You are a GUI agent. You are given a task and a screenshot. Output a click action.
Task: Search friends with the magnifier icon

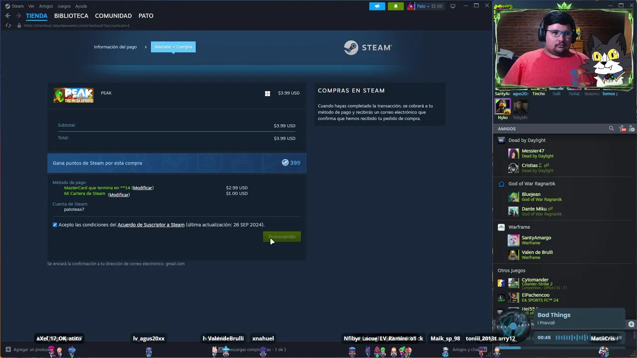click(x=611, y=128)
